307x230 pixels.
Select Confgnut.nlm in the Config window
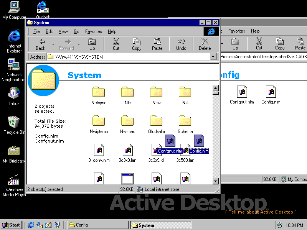point(242,95)
